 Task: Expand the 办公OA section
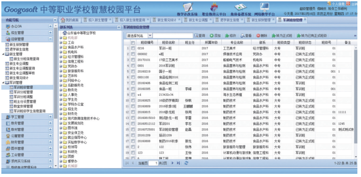click(50, 26)
